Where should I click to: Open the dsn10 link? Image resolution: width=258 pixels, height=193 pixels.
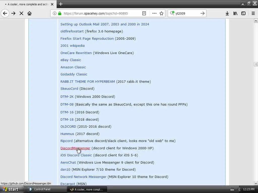(x=65, y=170)
